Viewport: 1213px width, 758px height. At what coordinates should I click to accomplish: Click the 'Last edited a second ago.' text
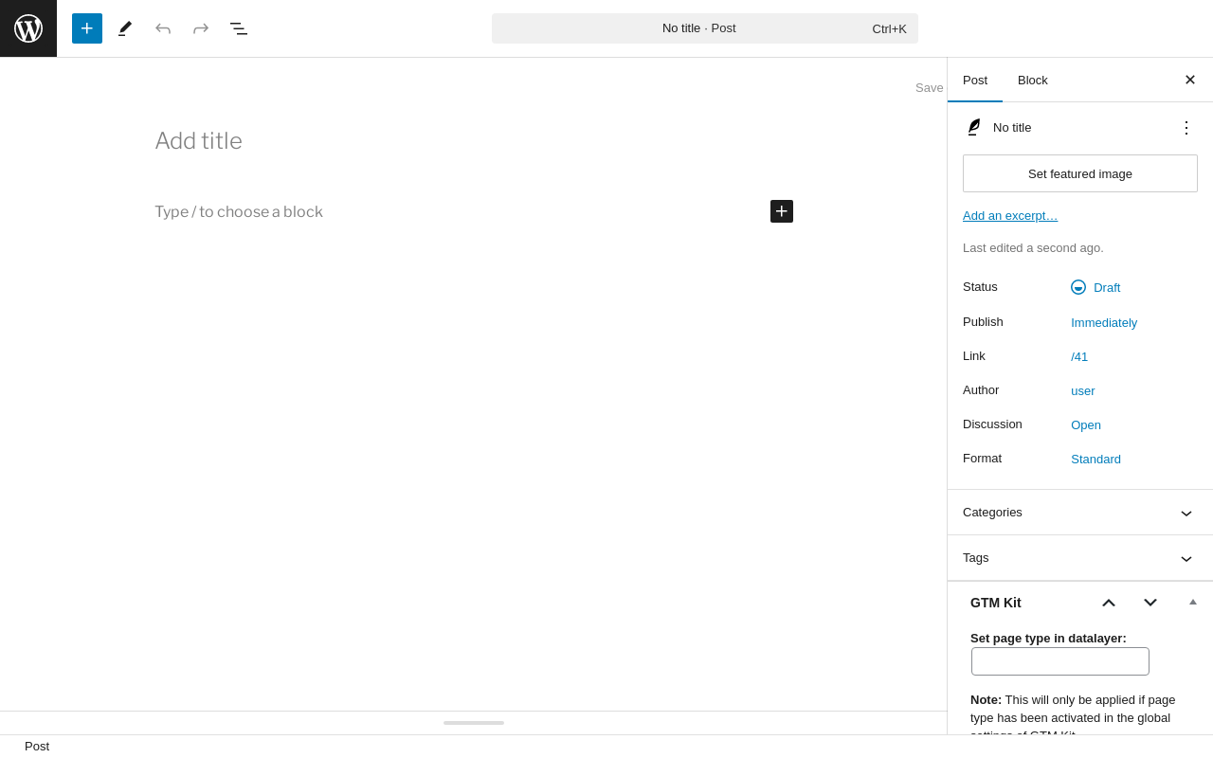click(x=1033, y=248)
